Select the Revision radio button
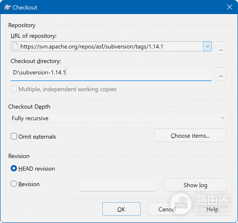Screen dimensions: 238x223 (x=14, y=184)
